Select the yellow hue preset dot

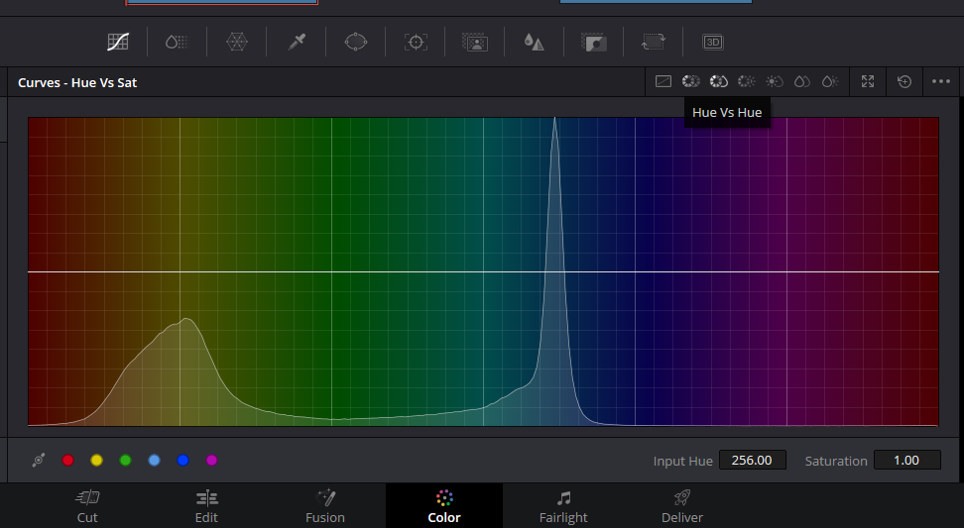coord(96,460)
